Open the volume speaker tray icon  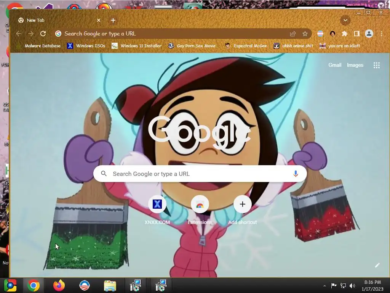click(x=352, y=285)
